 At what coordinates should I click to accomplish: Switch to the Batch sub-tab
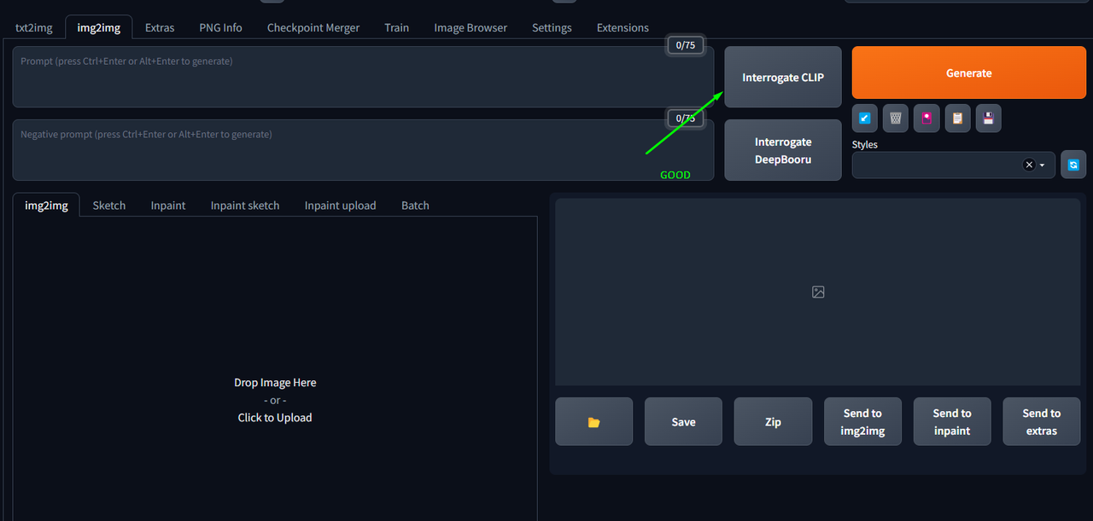pyautogui.click(x=415, y=205)
